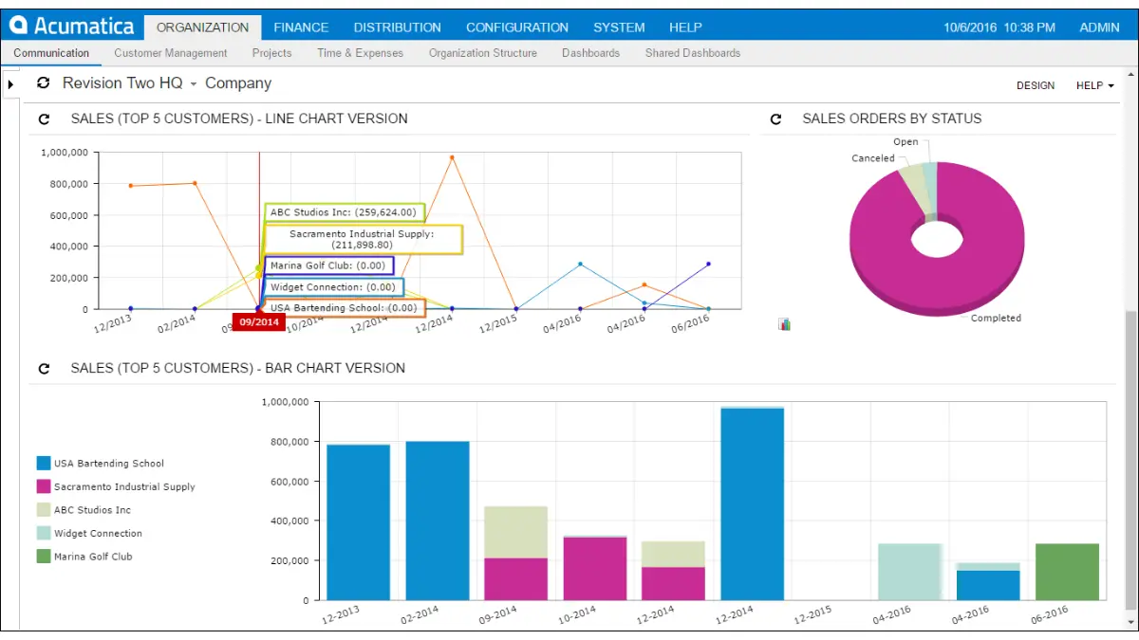
Task: Refresh the Sales Orders by Status widget
Action: point(775,119)
